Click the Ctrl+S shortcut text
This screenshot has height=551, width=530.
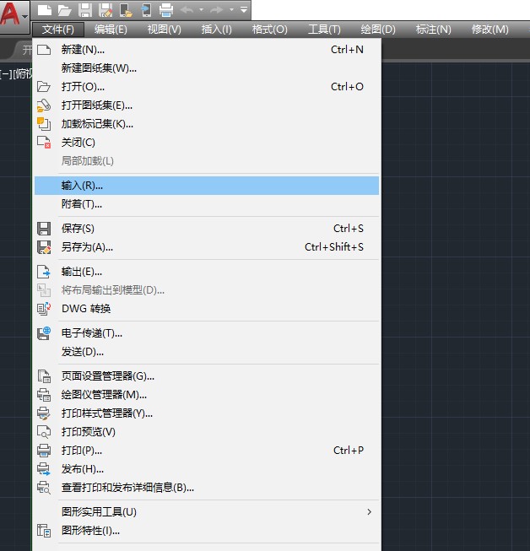349,229
